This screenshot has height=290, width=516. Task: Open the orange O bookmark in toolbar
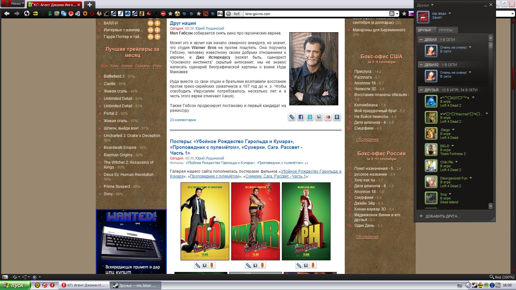[85, 14]
